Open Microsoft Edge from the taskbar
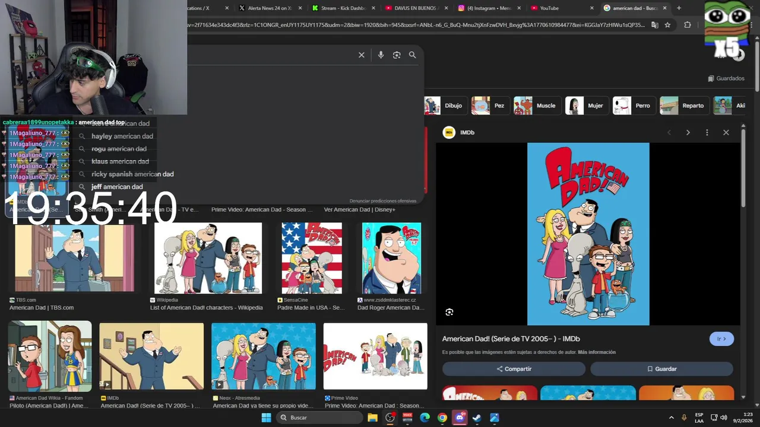 click(425, 418)
